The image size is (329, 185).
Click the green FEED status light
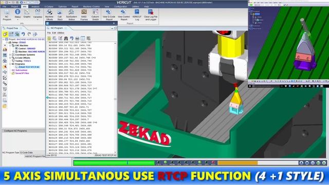pyautogui.click(x=199, y=162)
